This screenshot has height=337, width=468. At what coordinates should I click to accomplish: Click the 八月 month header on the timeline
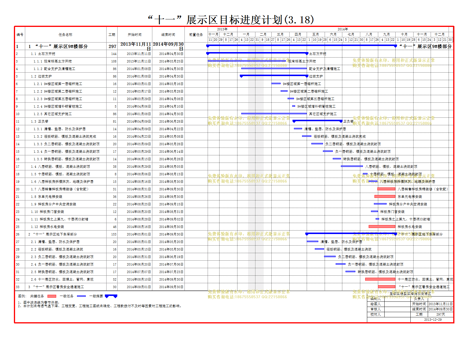click(x=369, y=34)
